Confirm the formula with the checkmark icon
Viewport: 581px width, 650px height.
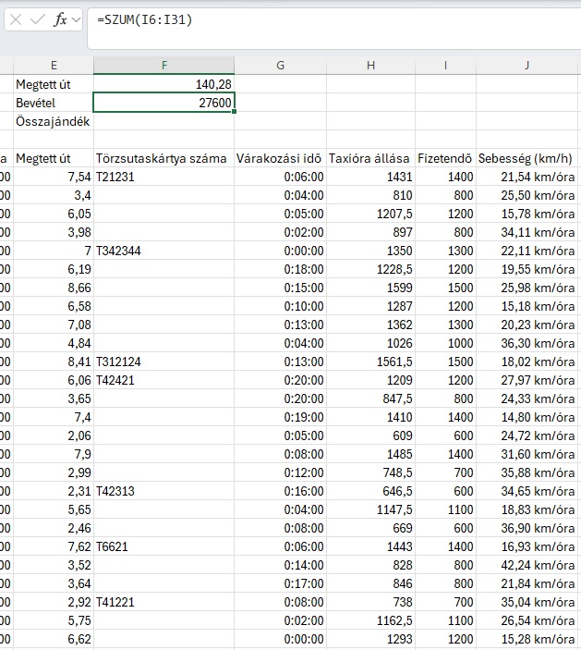point(37,19)
